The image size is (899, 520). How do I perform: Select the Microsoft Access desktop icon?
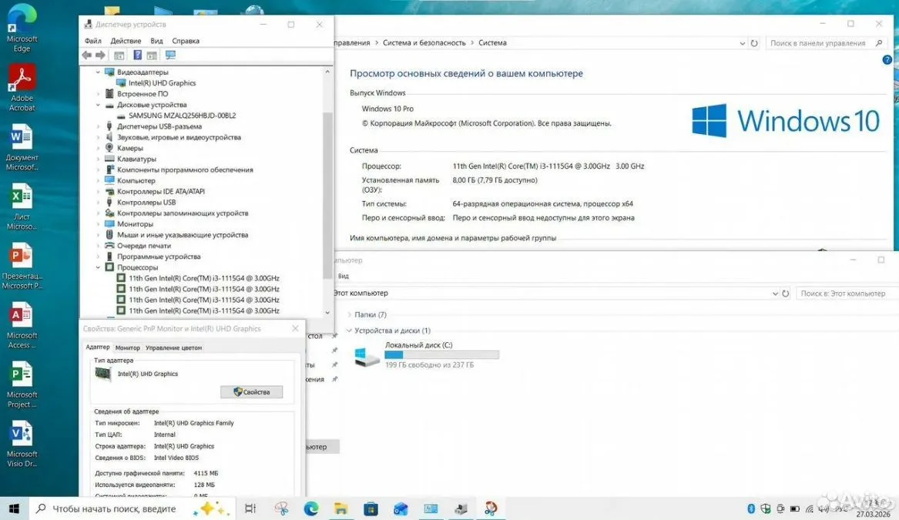click(x=22, y=325)
